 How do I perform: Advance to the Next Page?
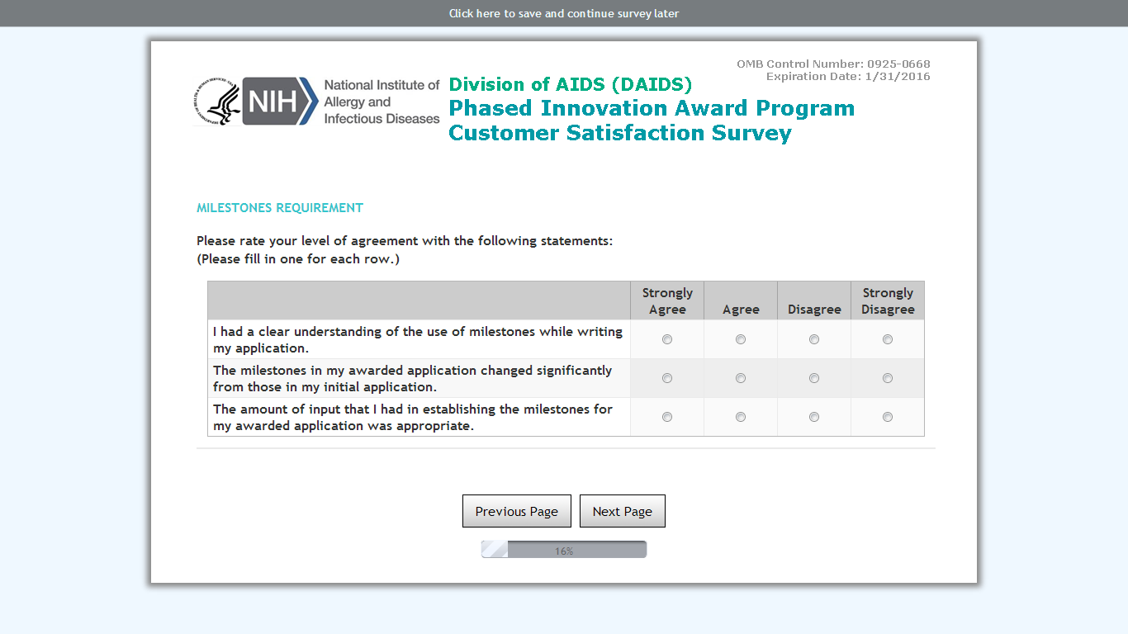(622, 511)
